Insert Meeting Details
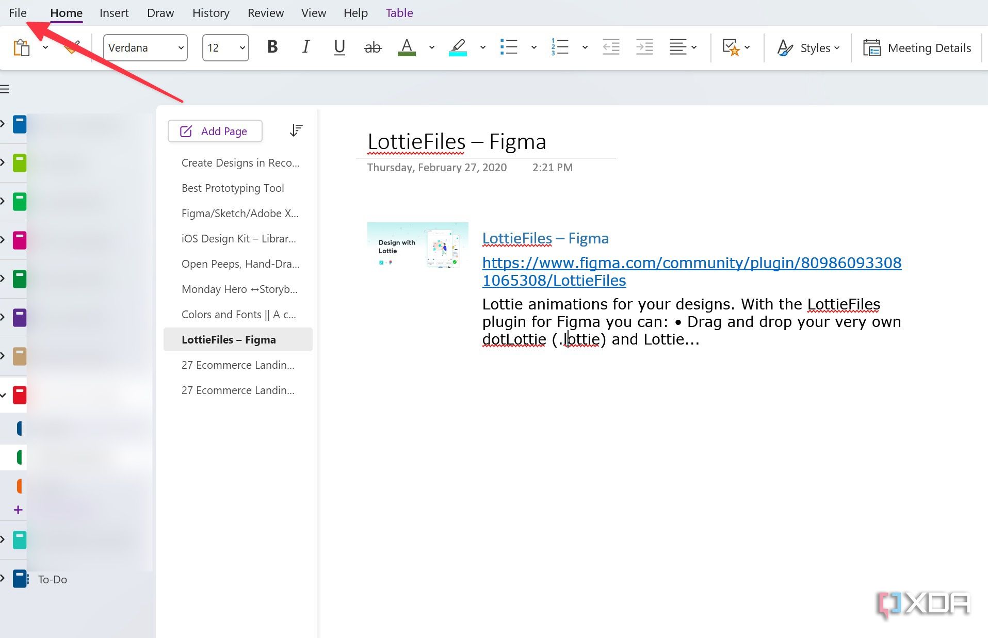 918,47
